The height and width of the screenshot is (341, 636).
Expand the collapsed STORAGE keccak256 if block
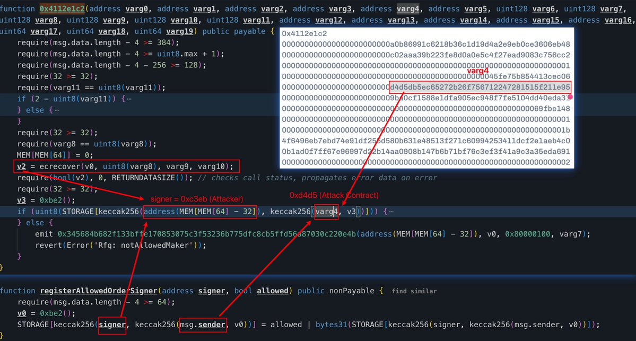click(391, 211)
